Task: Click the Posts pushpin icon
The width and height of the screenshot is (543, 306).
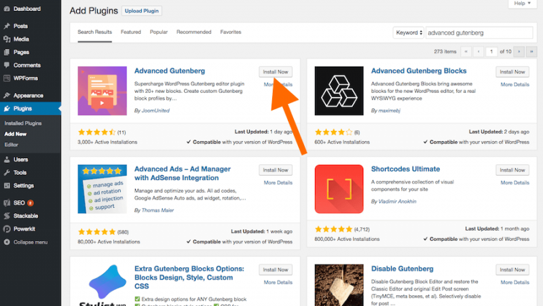Action: pos(7,26)
